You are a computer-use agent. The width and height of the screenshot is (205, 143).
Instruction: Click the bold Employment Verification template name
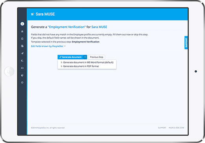[86, 42]
